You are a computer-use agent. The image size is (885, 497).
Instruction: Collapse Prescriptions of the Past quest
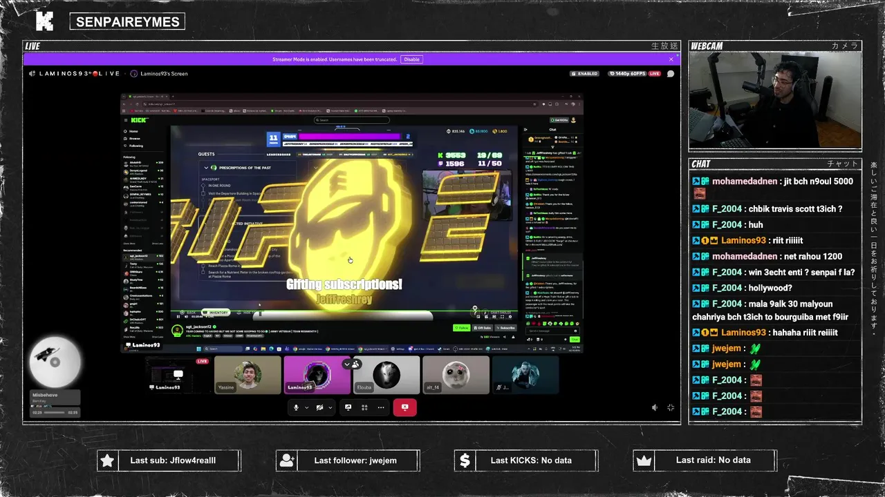[x=206, y=168]
